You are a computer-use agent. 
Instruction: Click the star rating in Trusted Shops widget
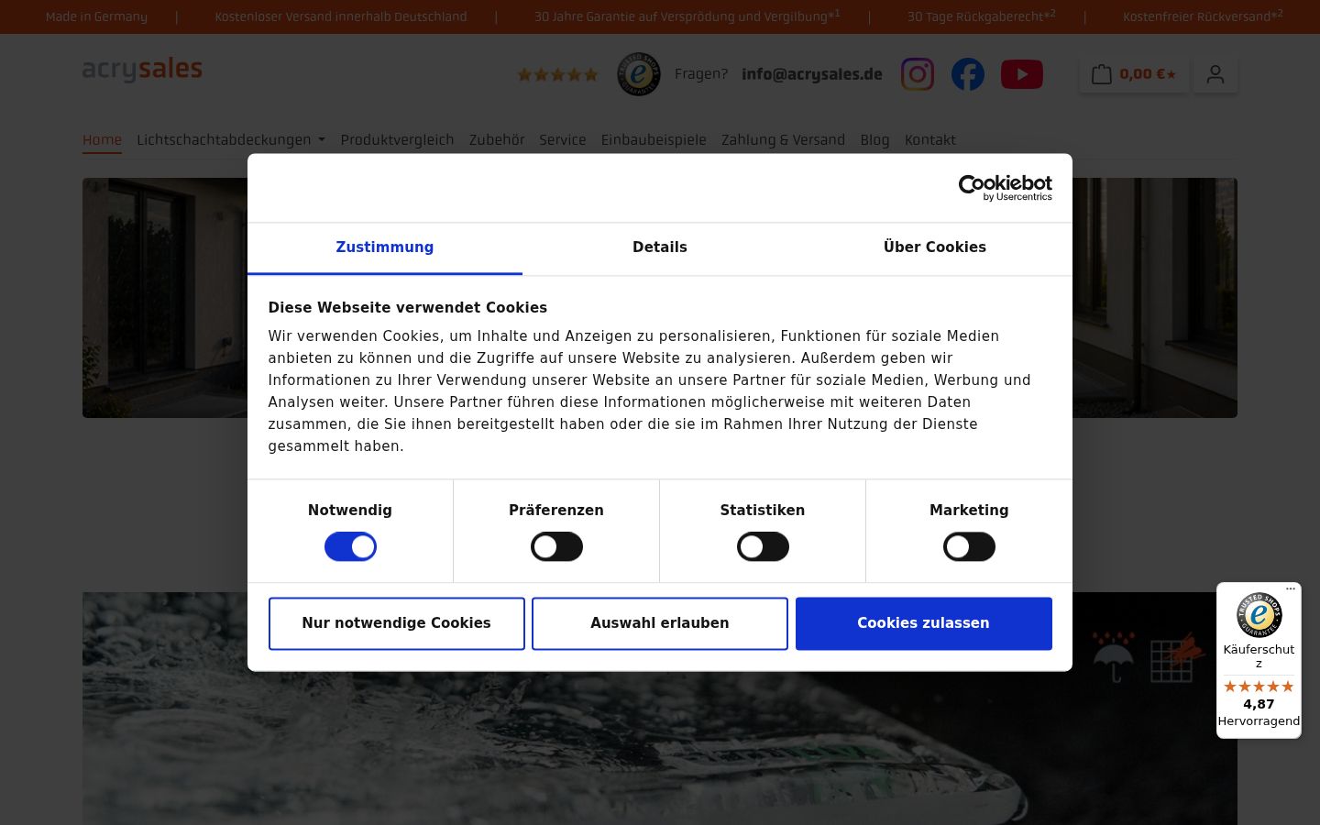1259,687
